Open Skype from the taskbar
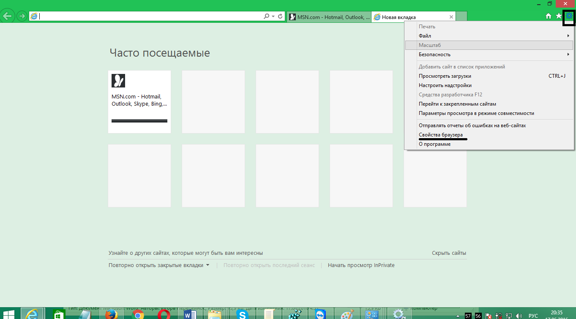This screenshot has width=576, height=319. [x=242, y=314]
